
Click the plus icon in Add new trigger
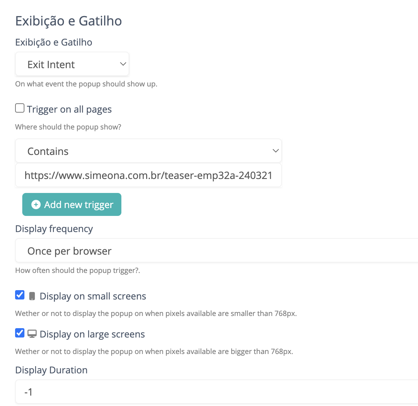tap(36, 204)
